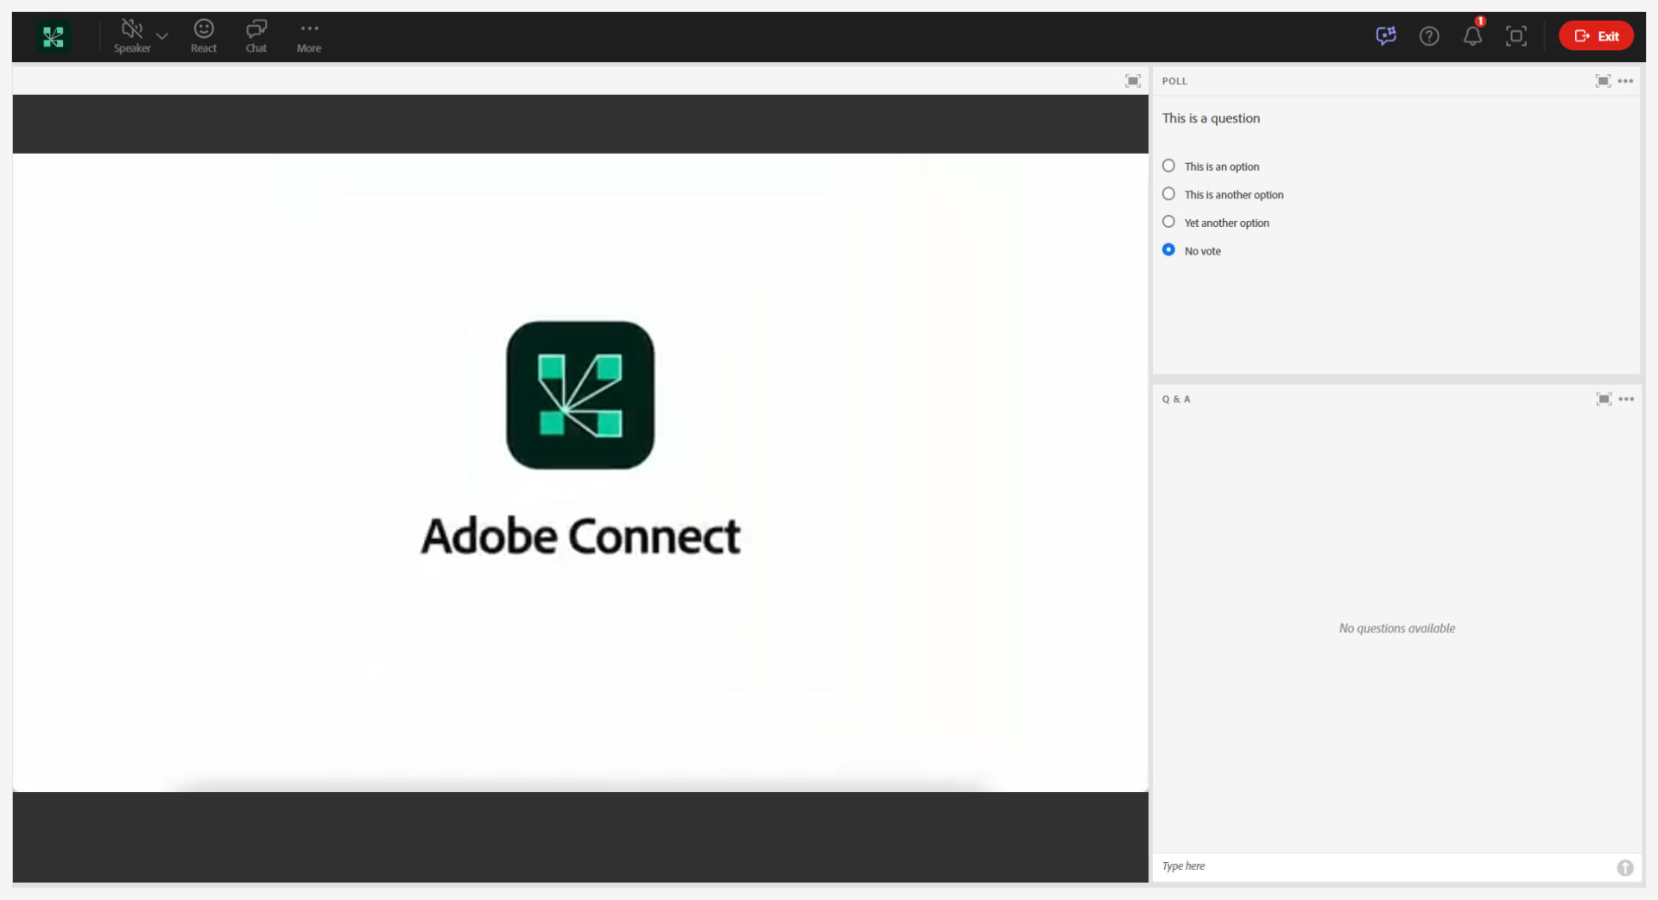
Task: Click the Adobe Connect slide in the share pod
Action: 580,472
